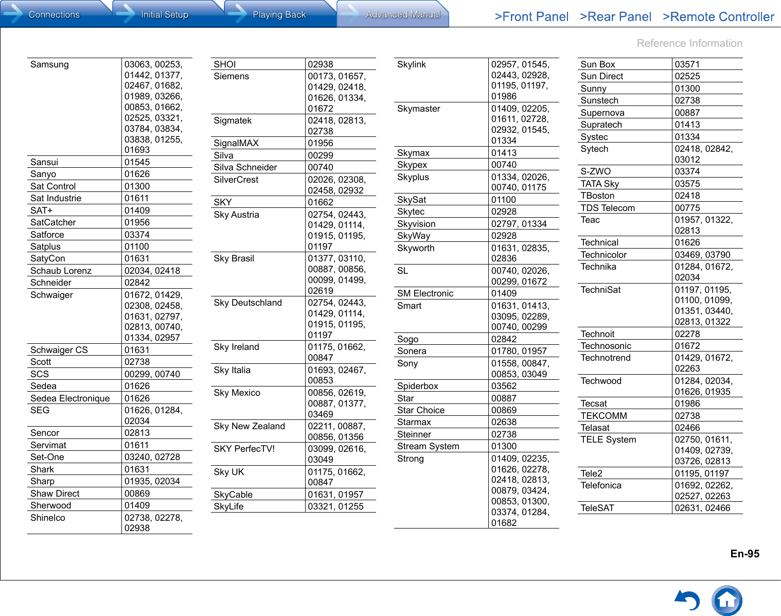
Task: Click the SilverCrest brand name
Action: pyautogui.click(x=236, y=180)
